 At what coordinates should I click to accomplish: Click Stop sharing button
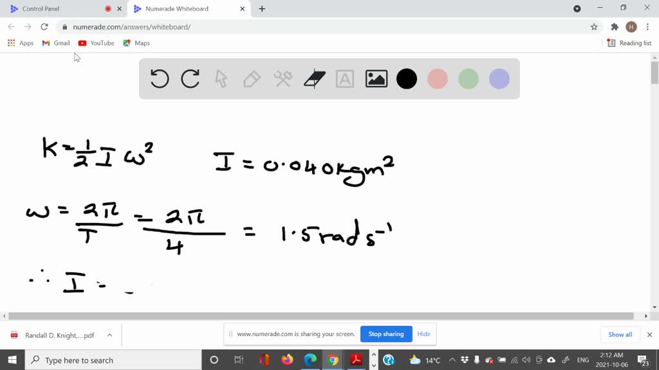pos(386,334)
